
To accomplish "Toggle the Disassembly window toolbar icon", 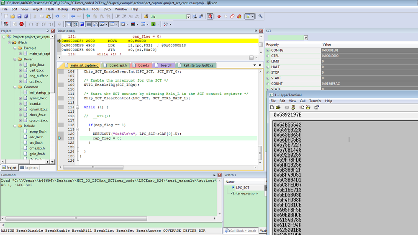I will click(x=75, y=24).
